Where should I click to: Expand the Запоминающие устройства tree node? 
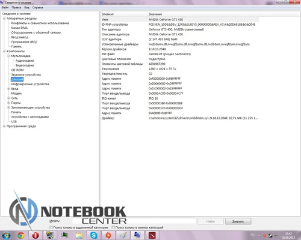click(8, 107)
